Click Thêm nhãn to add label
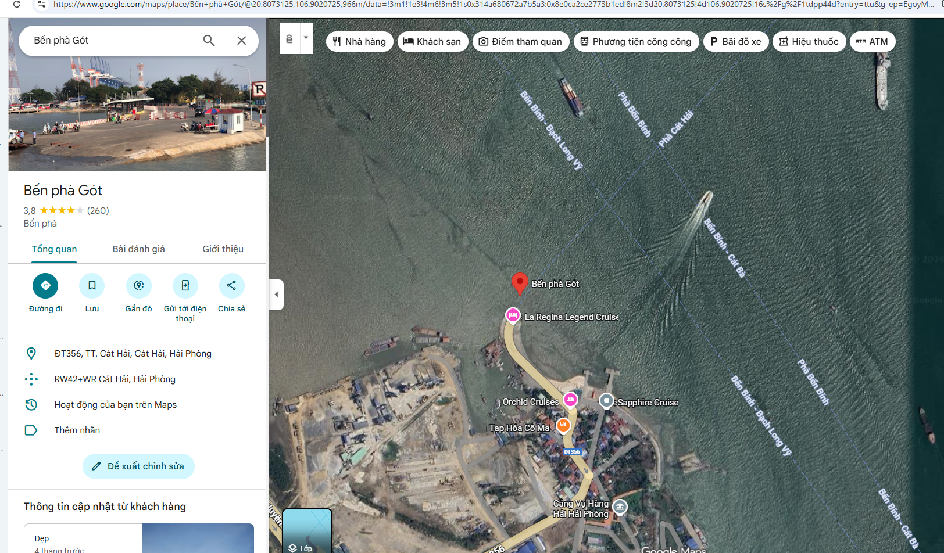 pyautogui.click(x=77, y=430)
